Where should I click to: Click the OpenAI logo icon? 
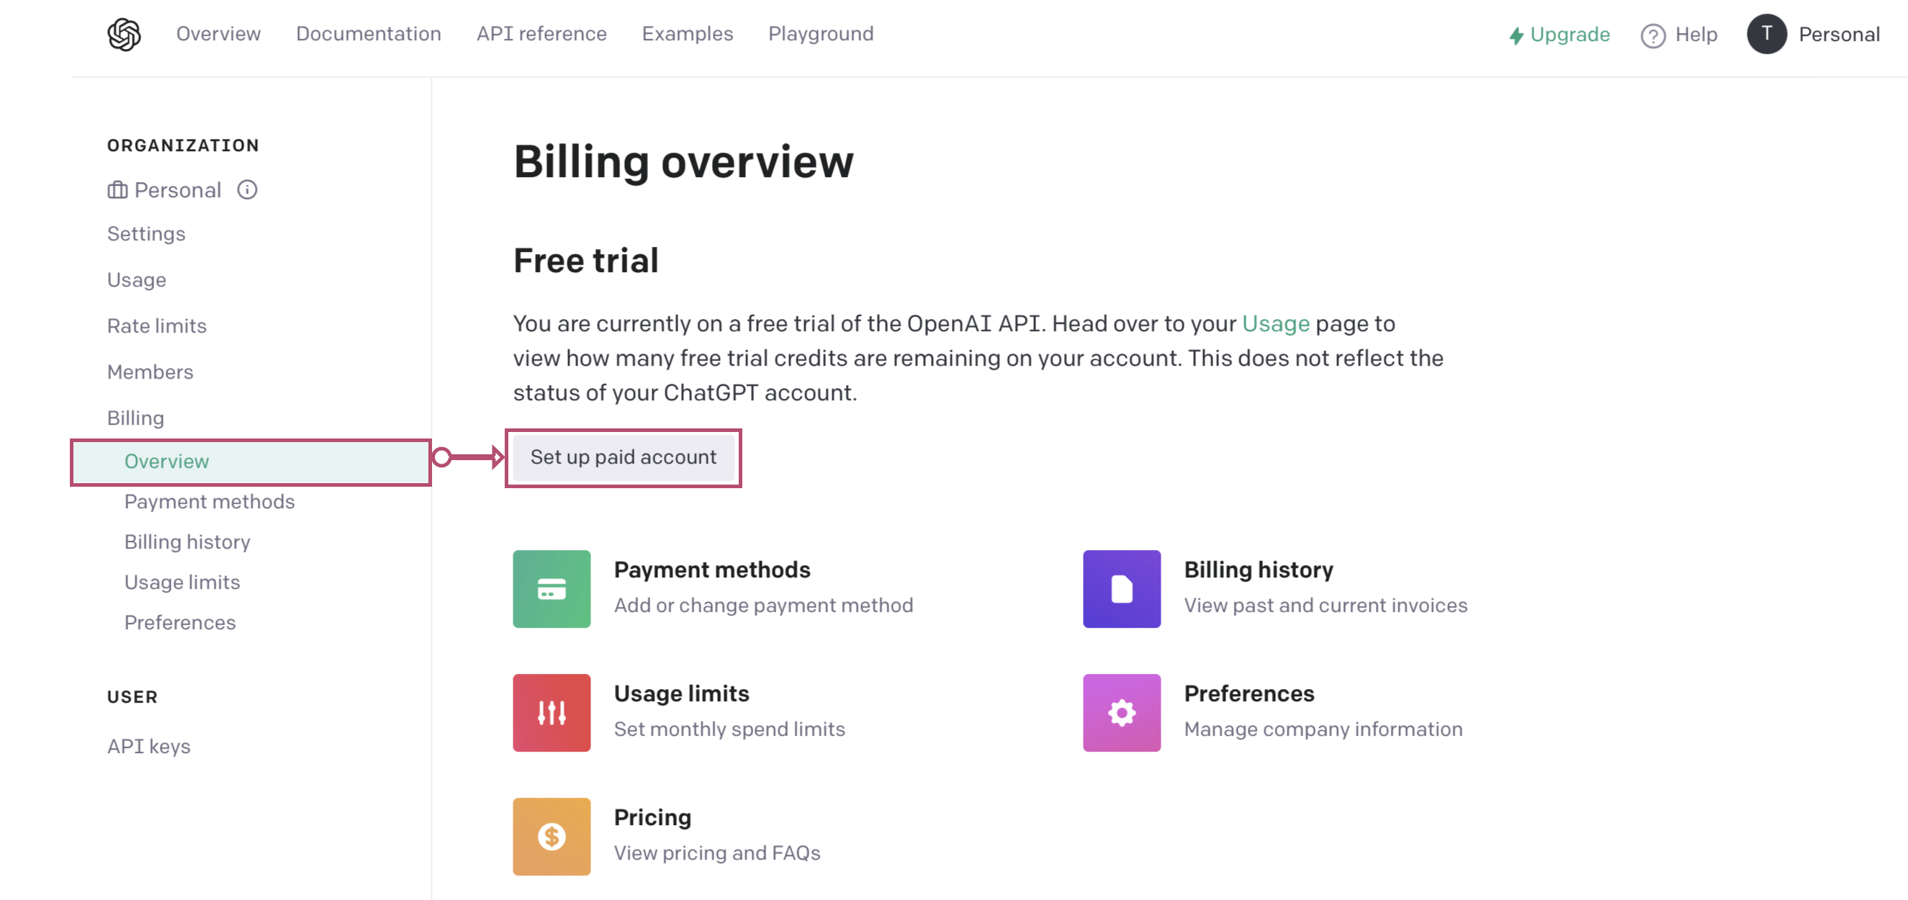point(124,34)
